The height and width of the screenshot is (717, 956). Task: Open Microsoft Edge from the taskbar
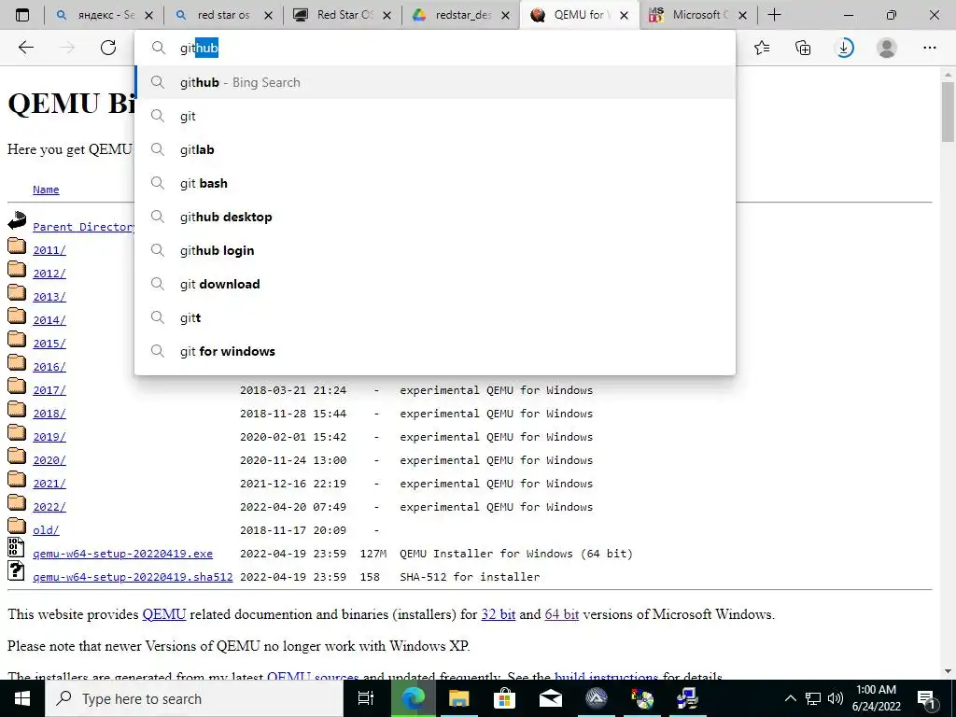[x=413, y=698]
